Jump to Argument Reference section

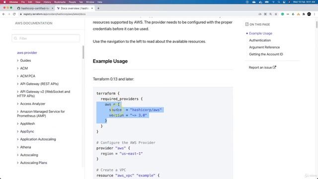point(264,47)
